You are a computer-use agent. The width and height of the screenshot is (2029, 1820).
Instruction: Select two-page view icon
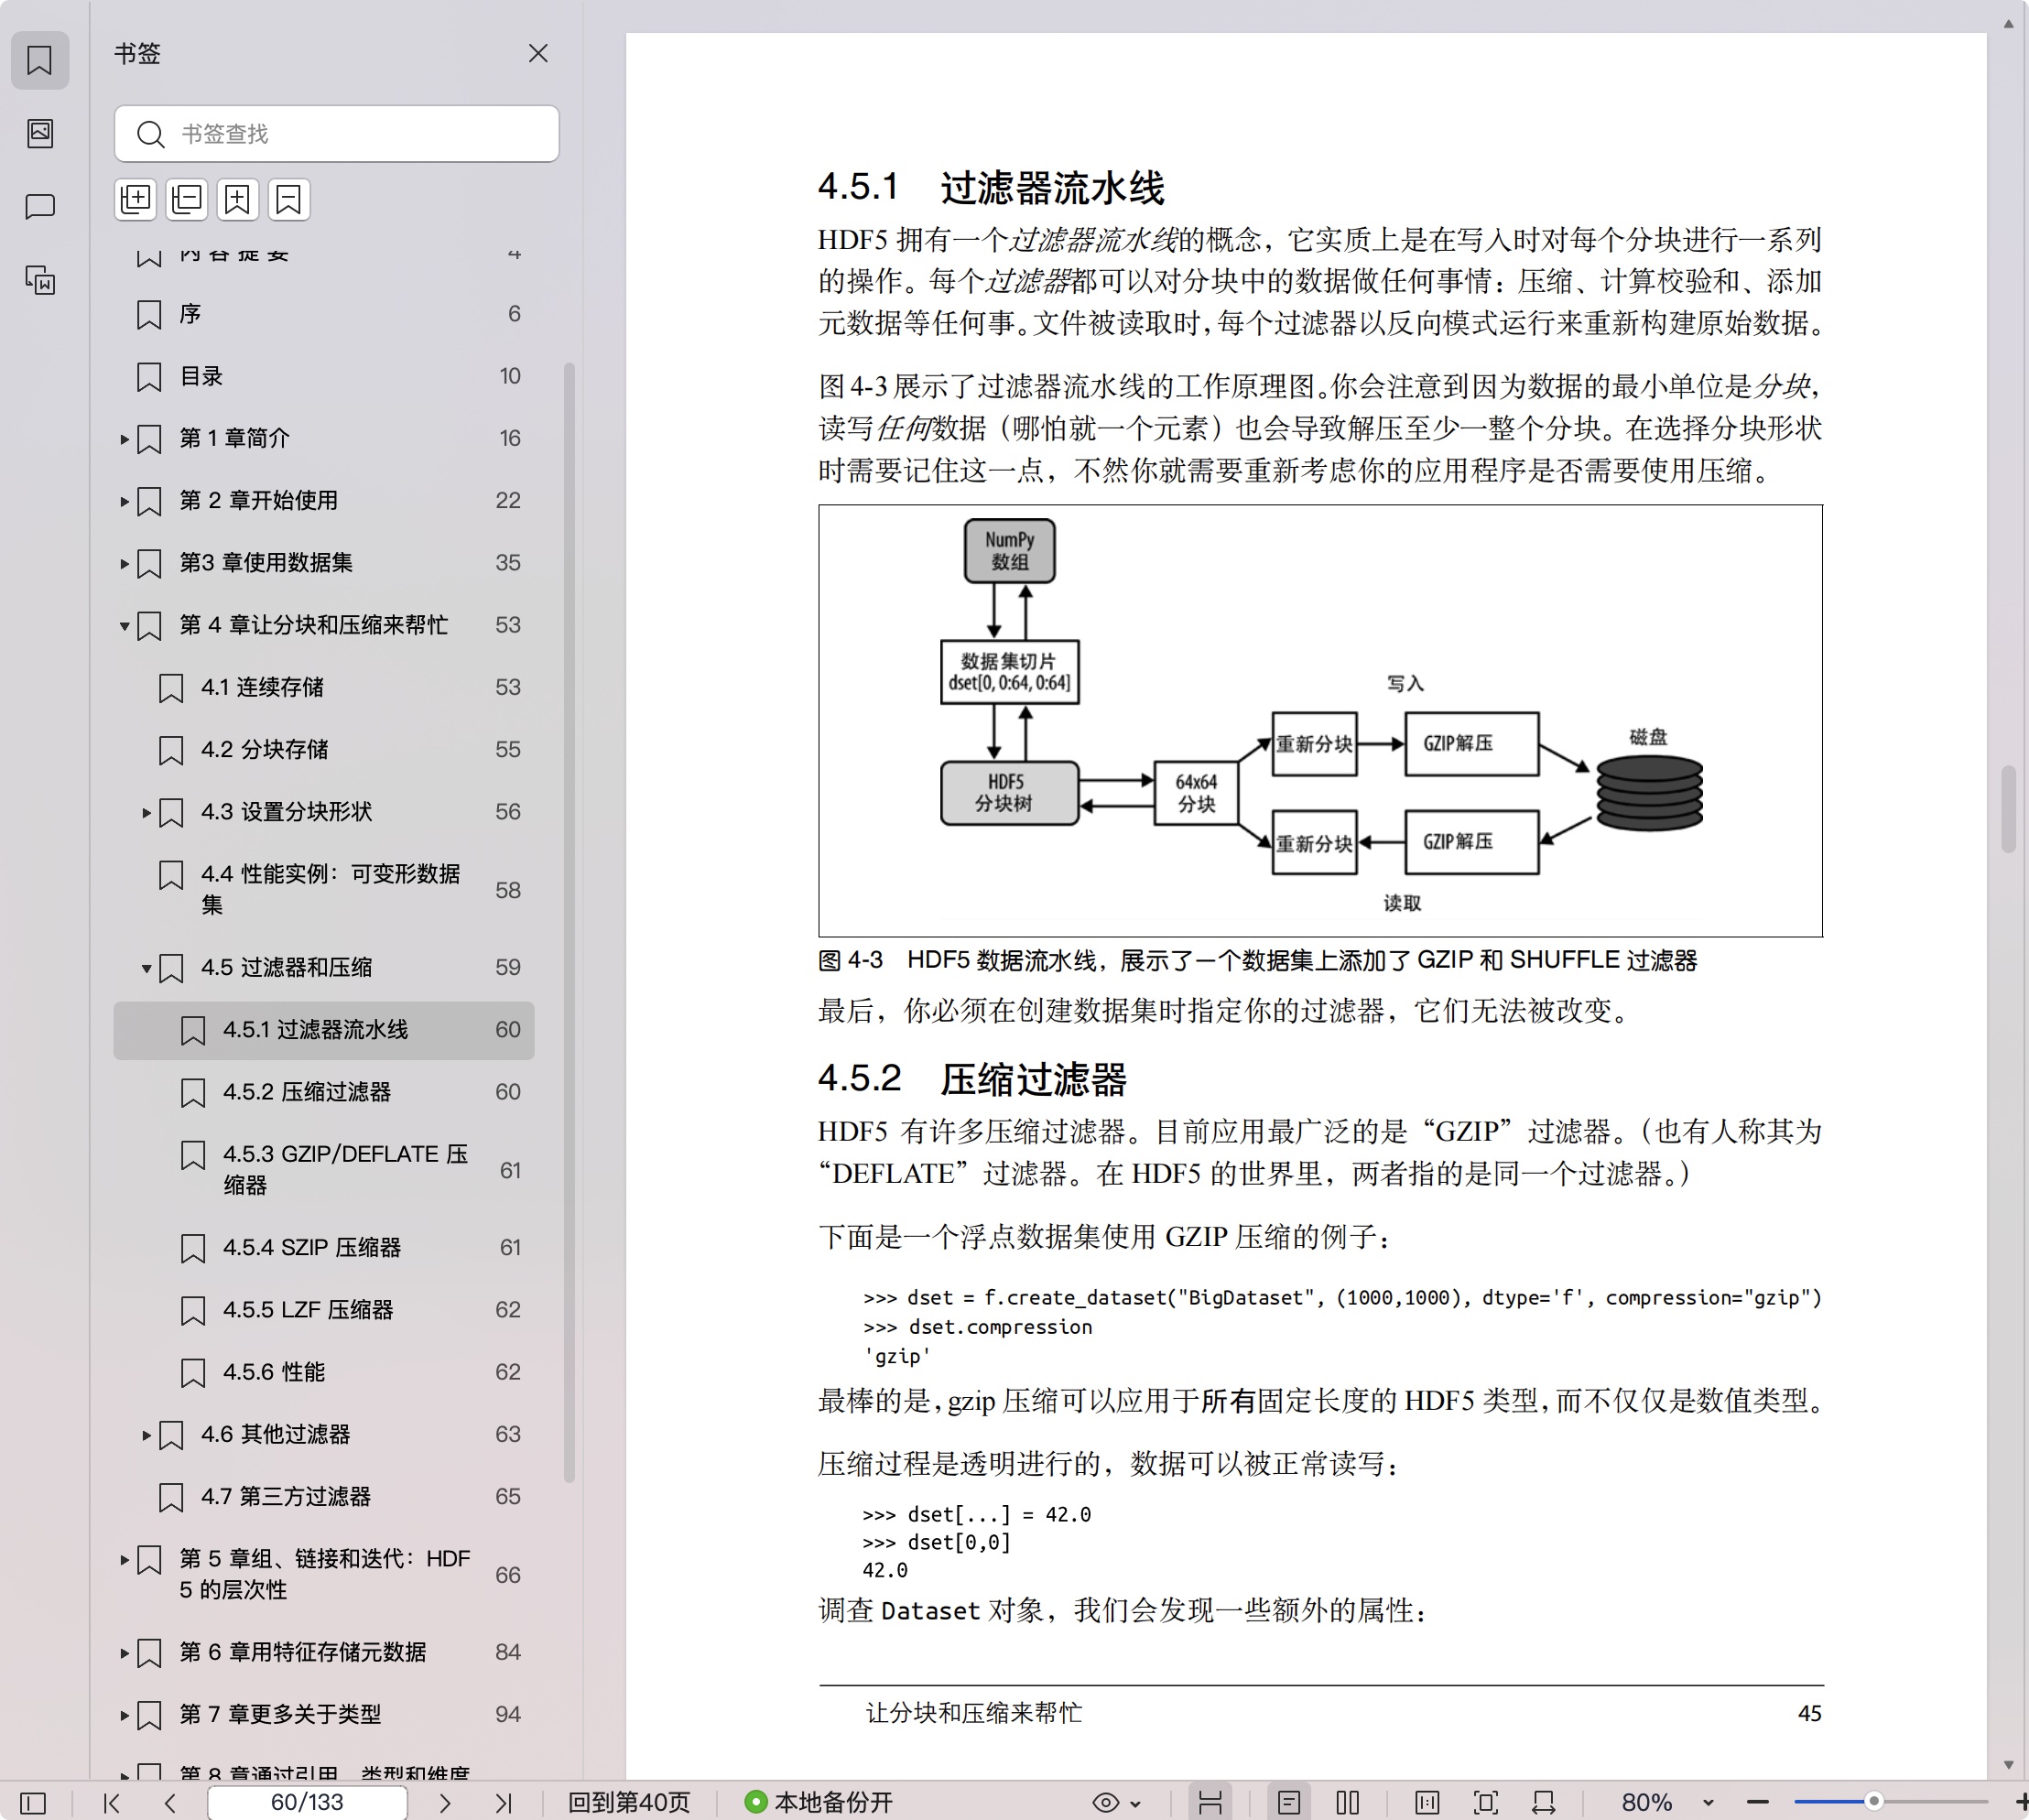pos(1348,1802)
